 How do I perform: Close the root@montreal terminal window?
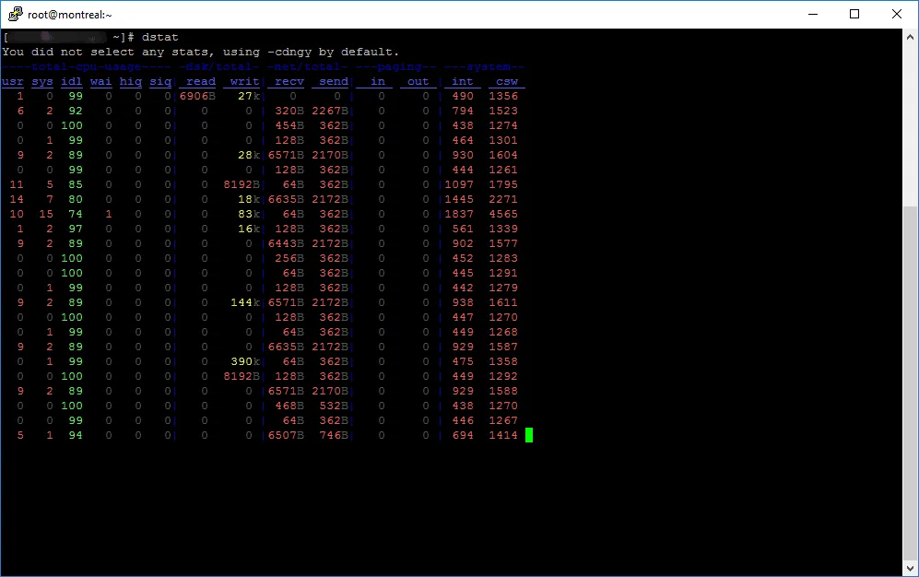click(897, 14)
